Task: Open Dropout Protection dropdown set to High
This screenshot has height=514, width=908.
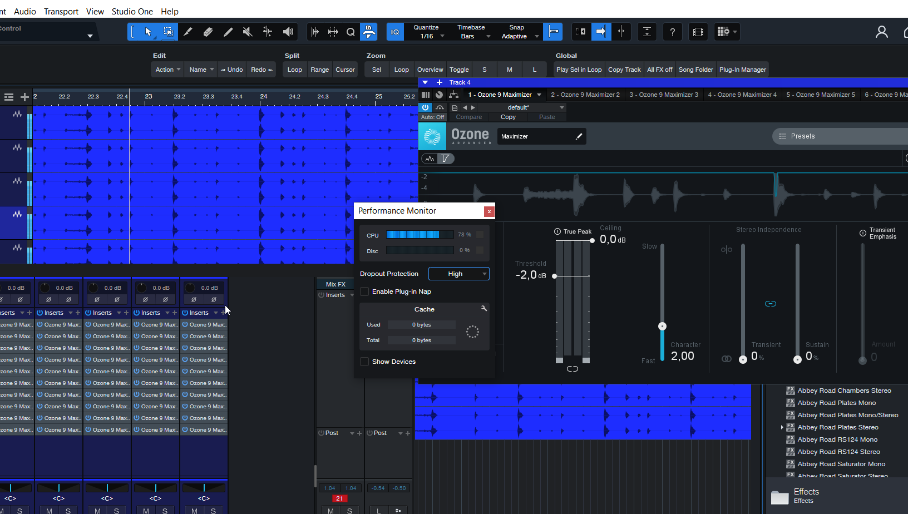Action: coord(459,274)
